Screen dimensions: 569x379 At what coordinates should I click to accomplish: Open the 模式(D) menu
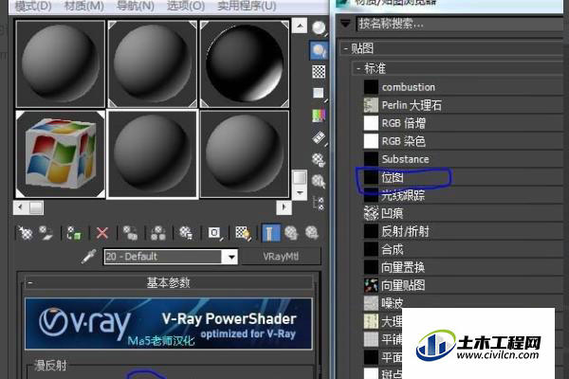[33, 7]
